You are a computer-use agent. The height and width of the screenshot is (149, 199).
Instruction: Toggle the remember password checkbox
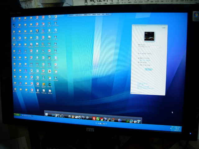(139, 62)
